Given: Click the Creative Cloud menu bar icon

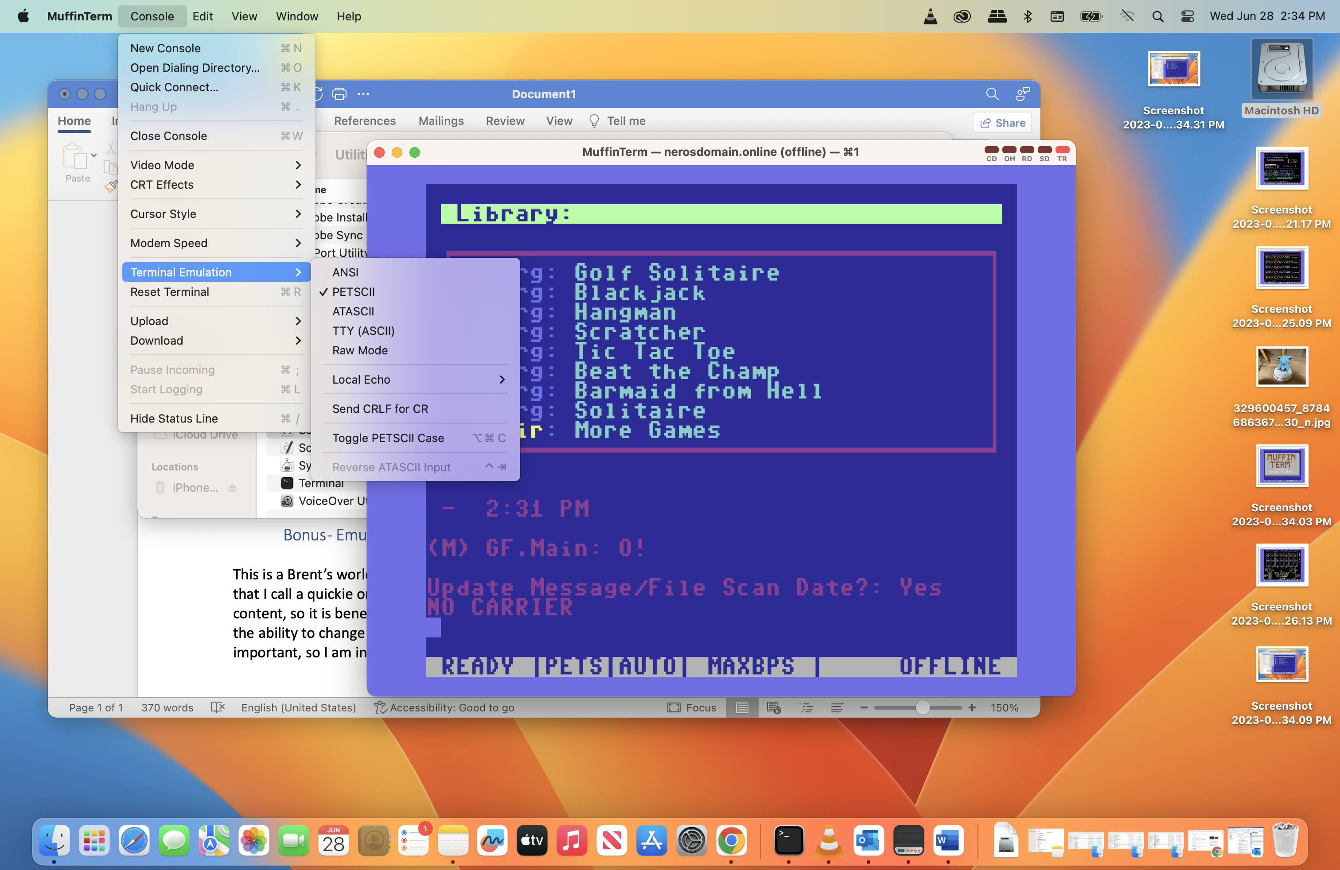Looking at the screenshot, I should click(962, 16).
